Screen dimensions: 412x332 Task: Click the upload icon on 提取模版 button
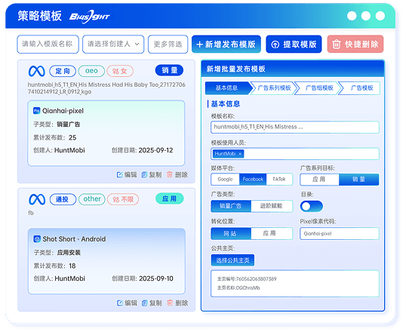point(275,45)
